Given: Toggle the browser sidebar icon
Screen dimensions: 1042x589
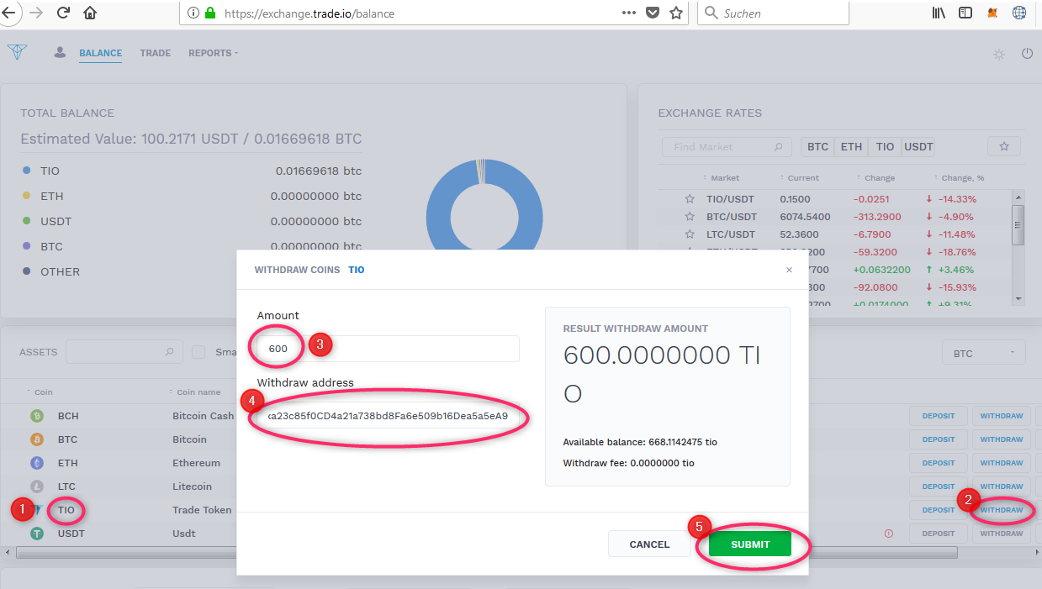Looking at the screenshot, I should [x=965, y=13].
